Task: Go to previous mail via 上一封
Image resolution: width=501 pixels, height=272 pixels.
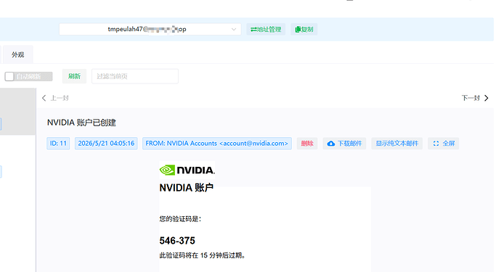Action: tap(55, 98)
